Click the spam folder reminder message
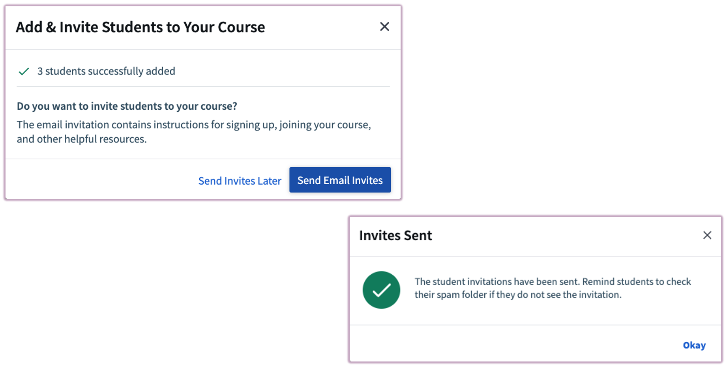727x367 pixels. (553, 288)
